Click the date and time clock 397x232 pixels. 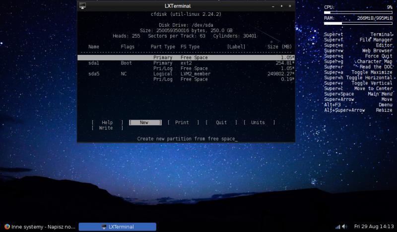tap(373, 227)
